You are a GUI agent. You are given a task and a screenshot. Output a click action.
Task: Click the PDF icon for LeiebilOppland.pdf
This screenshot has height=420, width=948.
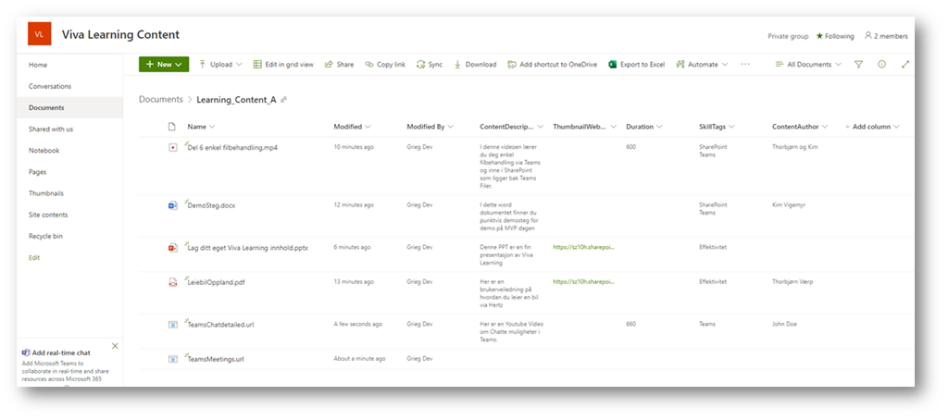pos(173,282)
